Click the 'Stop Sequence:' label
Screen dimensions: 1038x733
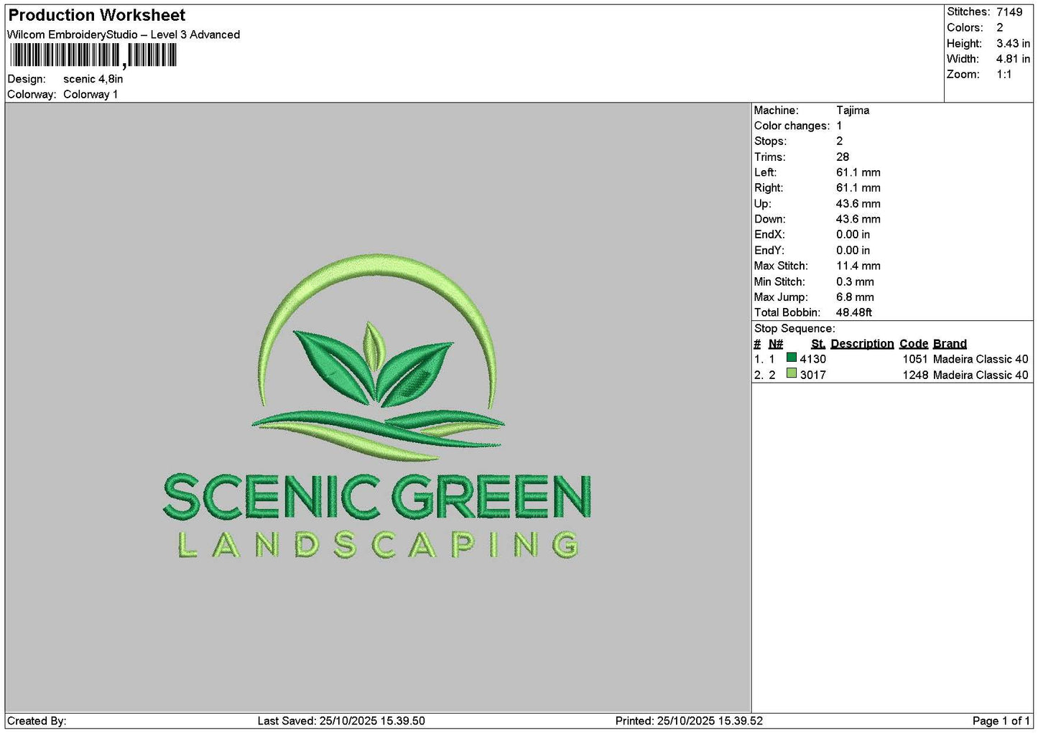(794, 328)
